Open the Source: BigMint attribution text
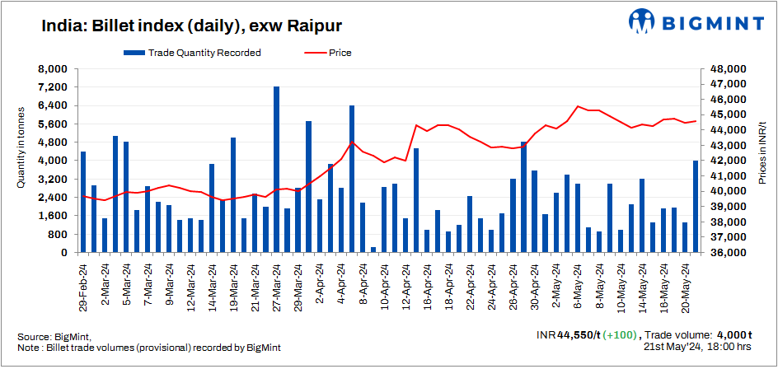778x369 pixels. 54,337
